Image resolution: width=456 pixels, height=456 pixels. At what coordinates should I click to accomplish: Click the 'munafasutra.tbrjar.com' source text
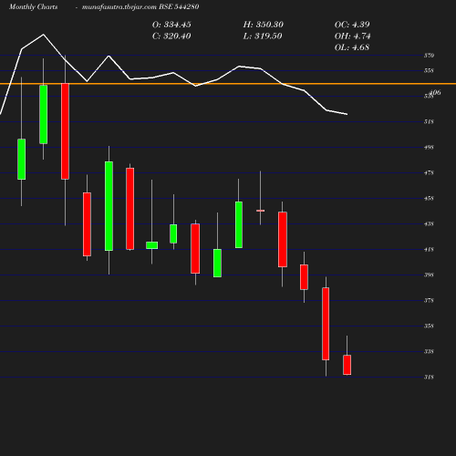click(119, 6)
